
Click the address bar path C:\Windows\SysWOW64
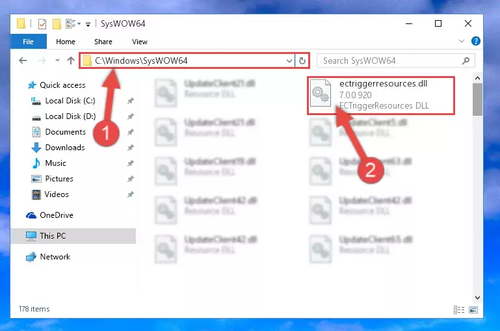(141, 60)
